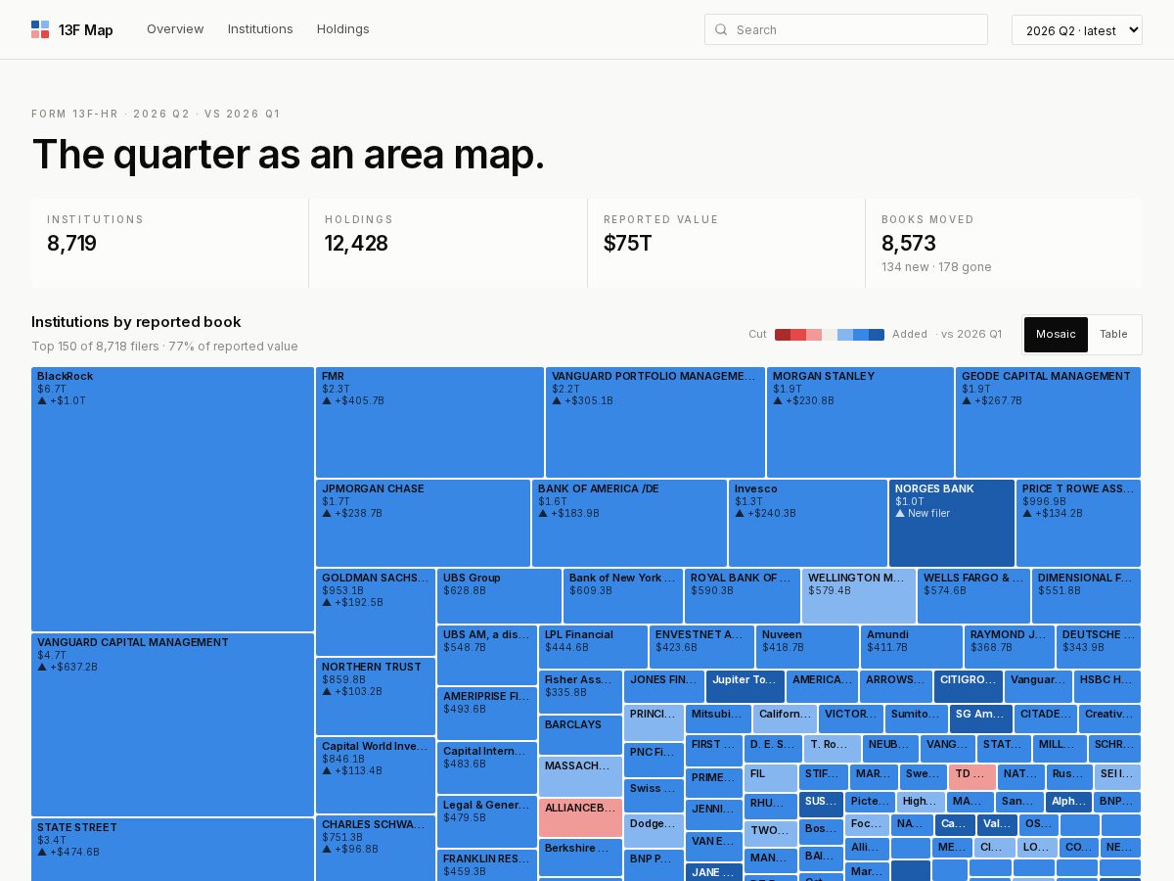The width and height of the screenshot is (1174, 881).
Task: Select the Wells Fargo tile
Action: (x=973, y=596)
